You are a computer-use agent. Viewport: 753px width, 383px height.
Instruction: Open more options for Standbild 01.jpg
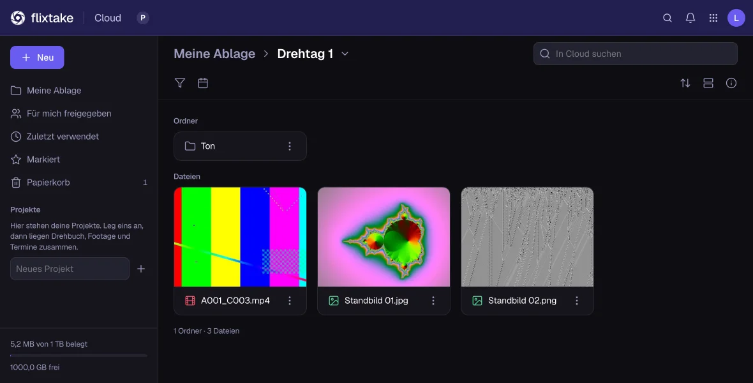coord(433,301)
